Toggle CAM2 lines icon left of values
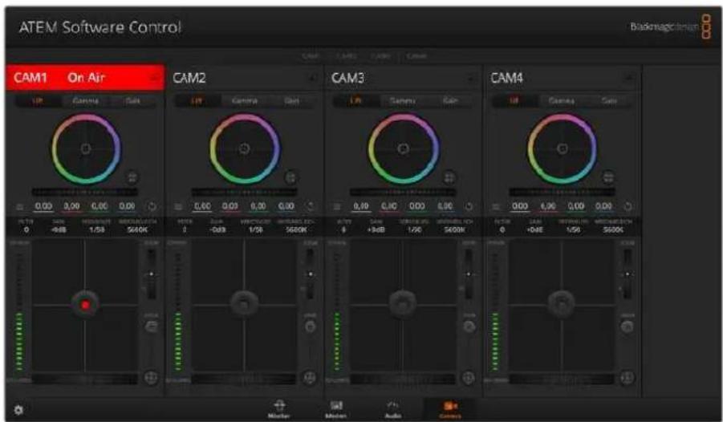Image resolution: width=723 pixels, height=422 pixels. [178, 207]
